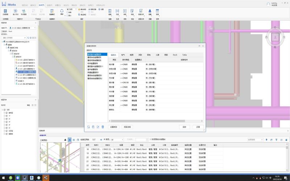Click the new rule icon in dialog
The image size is (290, 181).
click(x=88, y=127)
